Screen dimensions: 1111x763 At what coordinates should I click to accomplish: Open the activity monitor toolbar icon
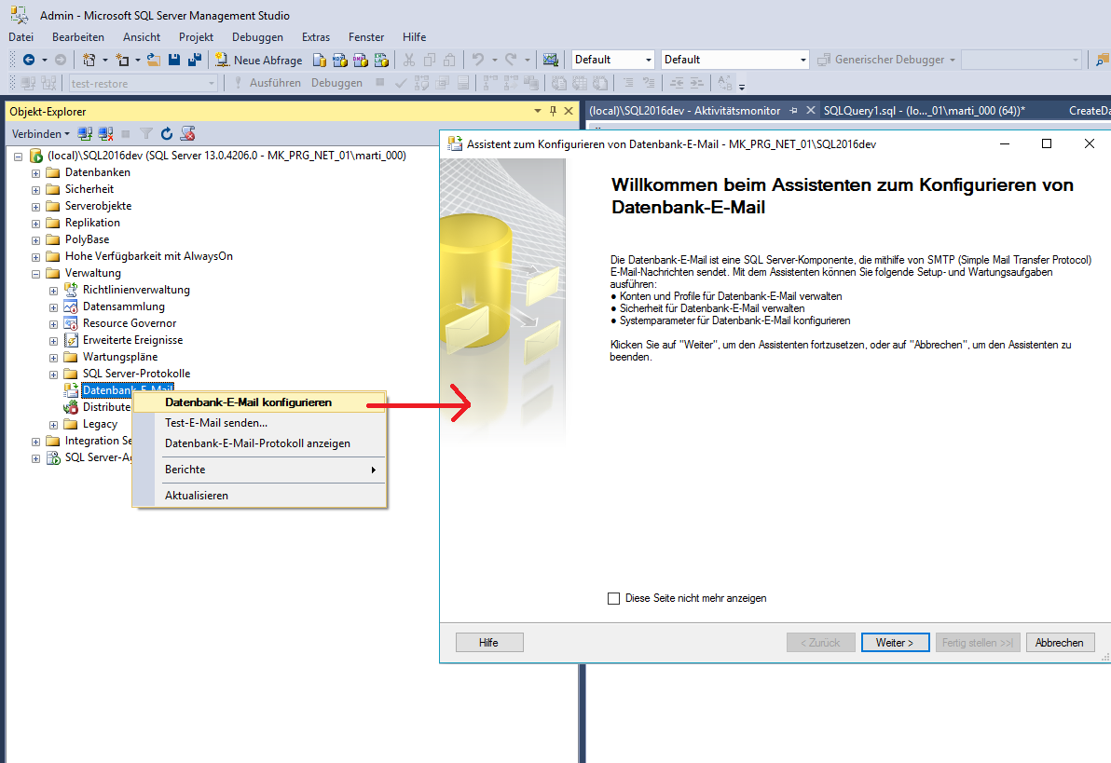[551, 61]
